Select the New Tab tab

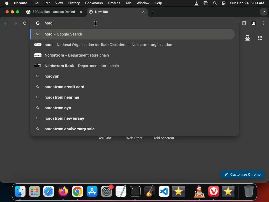[117, 12]
